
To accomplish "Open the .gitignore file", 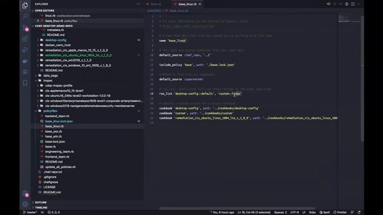I will pos(50,177).
